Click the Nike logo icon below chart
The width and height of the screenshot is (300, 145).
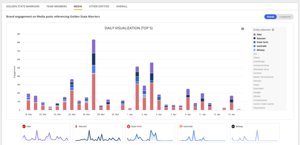24,127
